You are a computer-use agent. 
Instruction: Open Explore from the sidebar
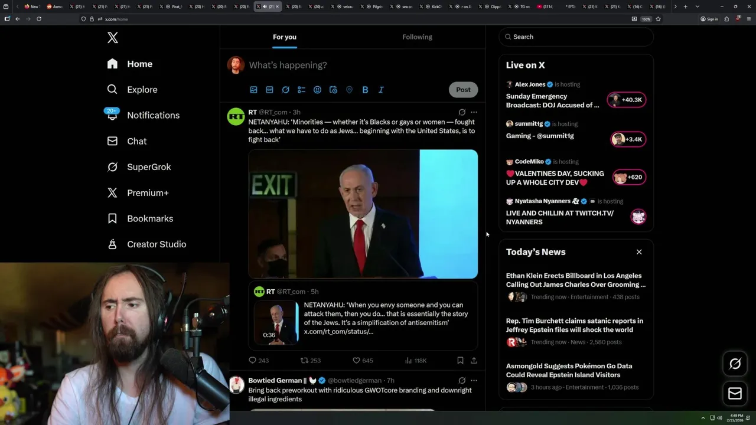click(132, 90)
